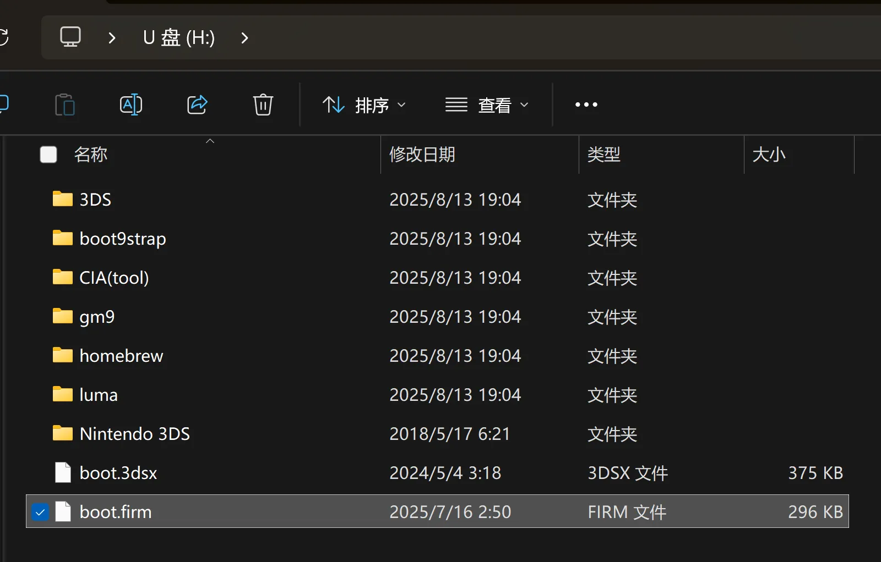Screen dimensions: 881x562
Task: Click the Paste clipboard icon
Action: point(65,104)
